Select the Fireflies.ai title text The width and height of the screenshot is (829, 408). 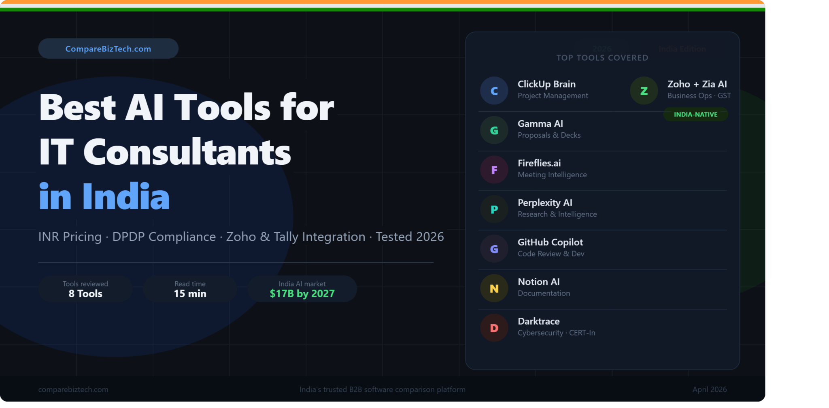point(539,163)
